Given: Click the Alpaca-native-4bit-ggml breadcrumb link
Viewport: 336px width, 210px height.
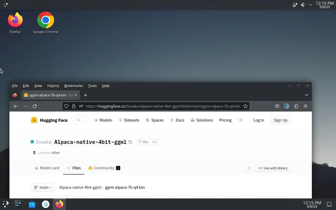Looking at the screenshot, I should click(80, 187).
